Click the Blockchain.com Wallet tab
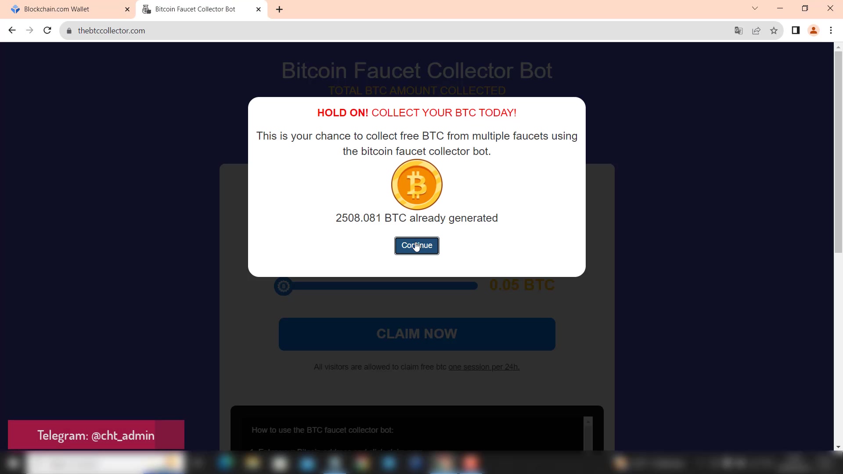Viewport: 843px width, 474px height. [65, 9]
